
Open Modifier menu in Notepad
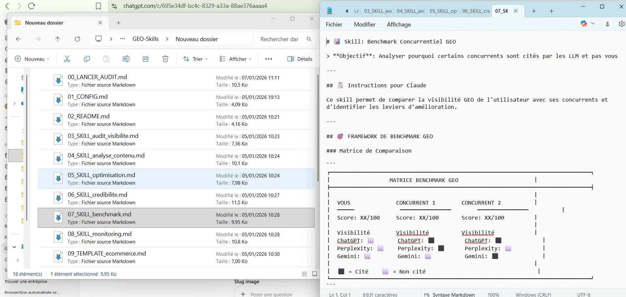tap(364, 25)
